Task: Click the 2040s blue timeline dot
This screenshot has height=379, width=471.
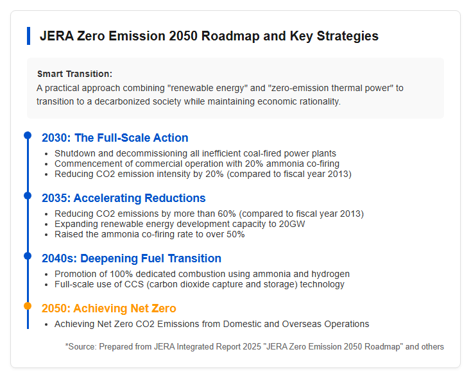Action: (28, 256)
